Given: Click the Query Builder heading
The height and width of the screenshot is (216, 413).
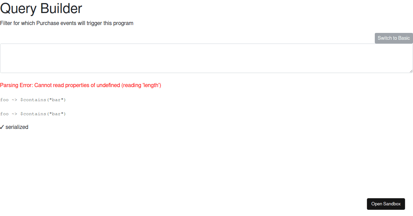Looking at the screenshot, I should (x=41, y=9).
